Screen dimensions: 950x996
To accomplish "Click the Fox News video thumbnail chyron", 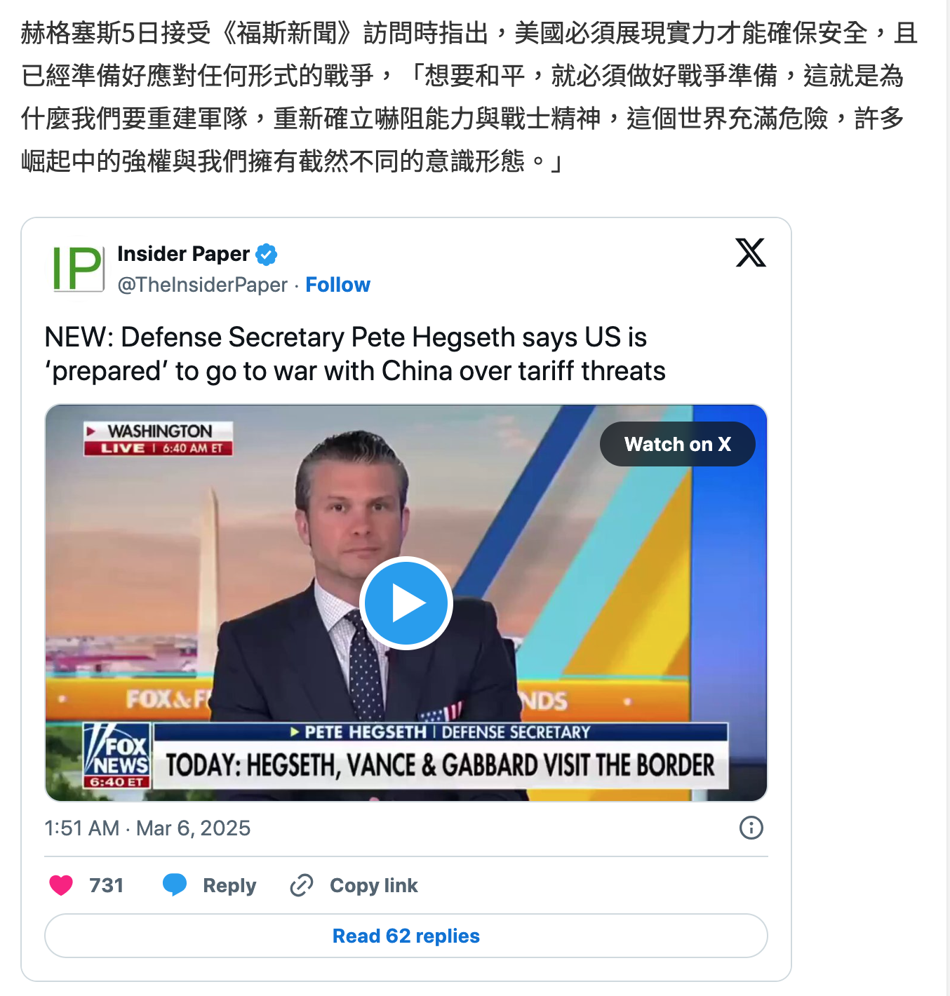I will [x=441, y=756].
